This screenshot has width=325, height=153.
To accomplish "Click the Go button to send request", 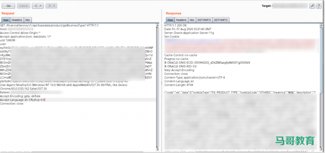I will (x=8, y=6).
